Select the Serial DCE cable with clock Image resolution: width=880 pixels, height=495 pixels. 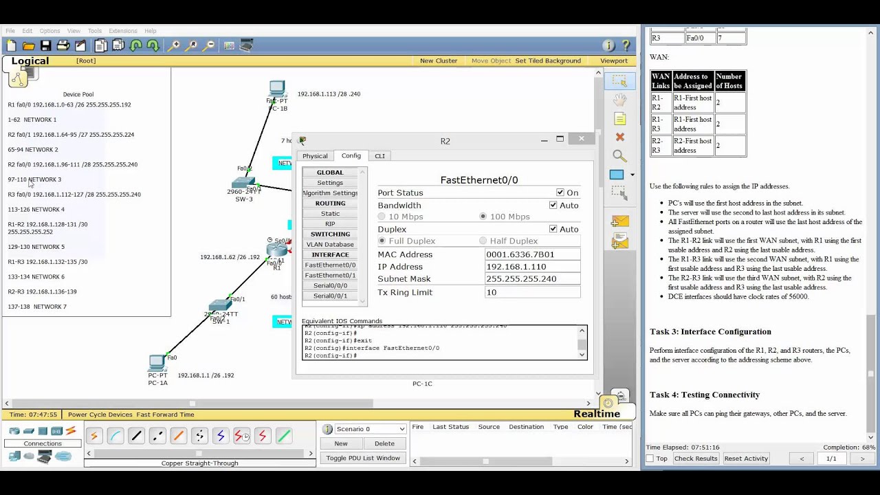(241, 436)
